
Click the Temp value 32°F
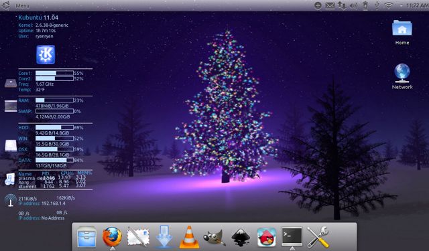click(x=40, y=90)
